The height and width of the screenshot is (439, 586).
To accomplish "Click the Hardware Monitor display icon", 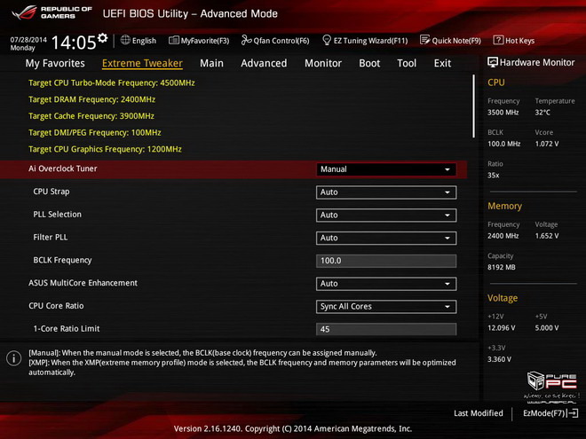I will pos(493,62).
